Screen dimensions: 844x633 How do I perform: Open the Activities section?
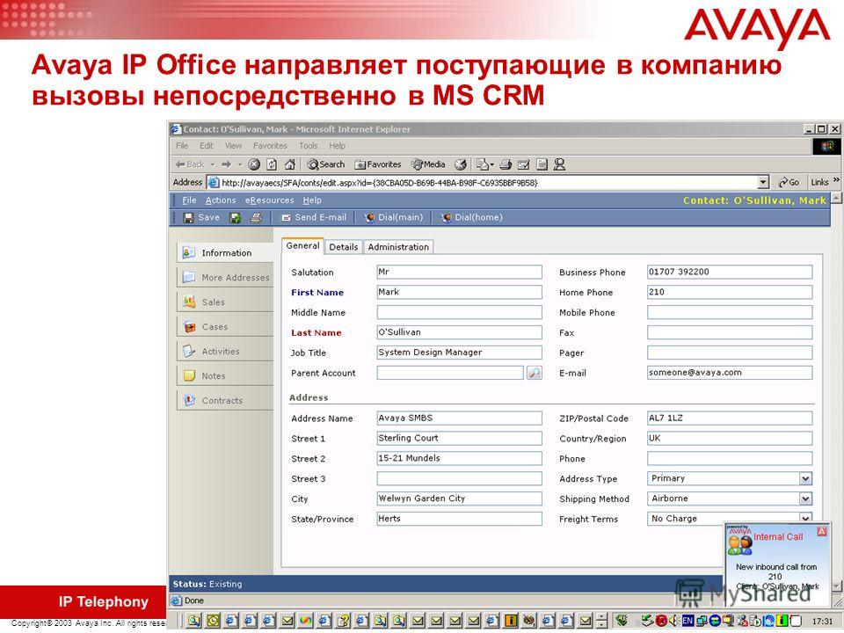coord(225,352)
